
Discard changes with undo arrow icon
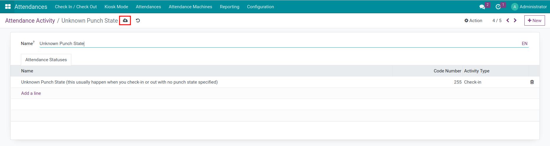[138, 21]
